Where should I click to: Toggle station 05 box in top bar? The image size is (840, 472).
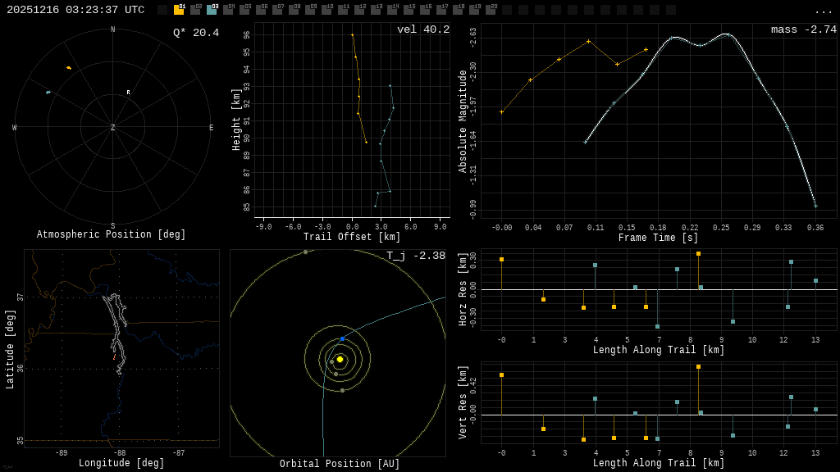click(244, 10)
